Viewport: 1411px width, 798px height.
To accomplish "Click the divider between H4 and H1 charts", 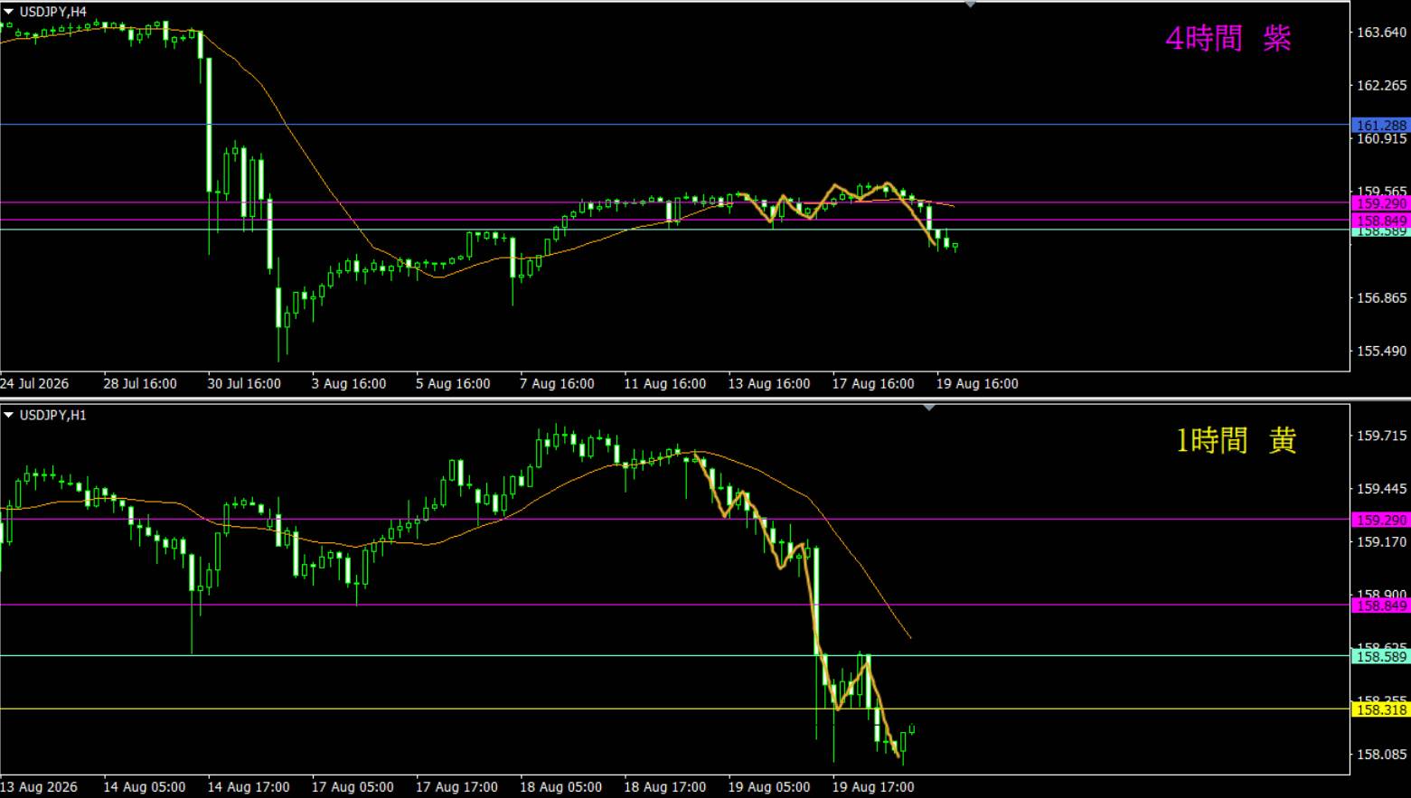I will 705,399.
